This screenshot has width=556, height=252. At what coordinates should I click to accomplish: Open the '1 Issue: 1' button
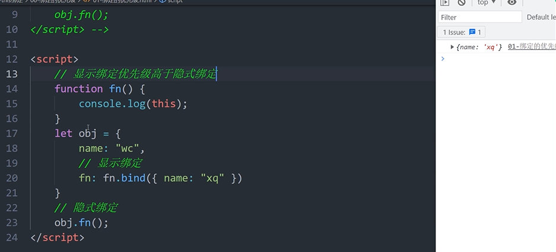coord(461,32)
